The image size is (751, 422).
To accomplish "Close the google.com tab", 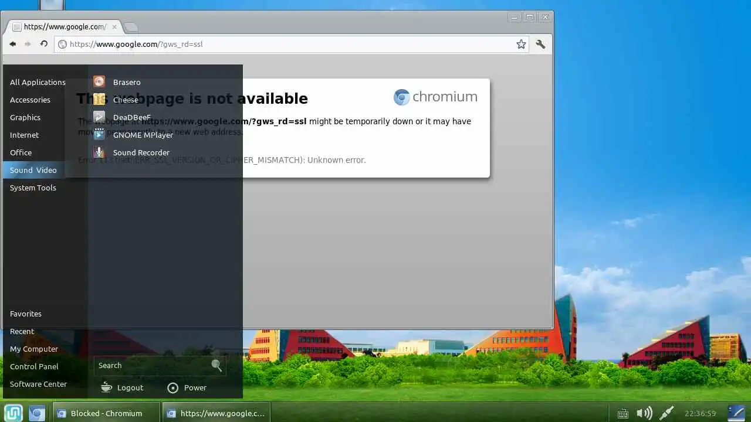I will point(114,27).
